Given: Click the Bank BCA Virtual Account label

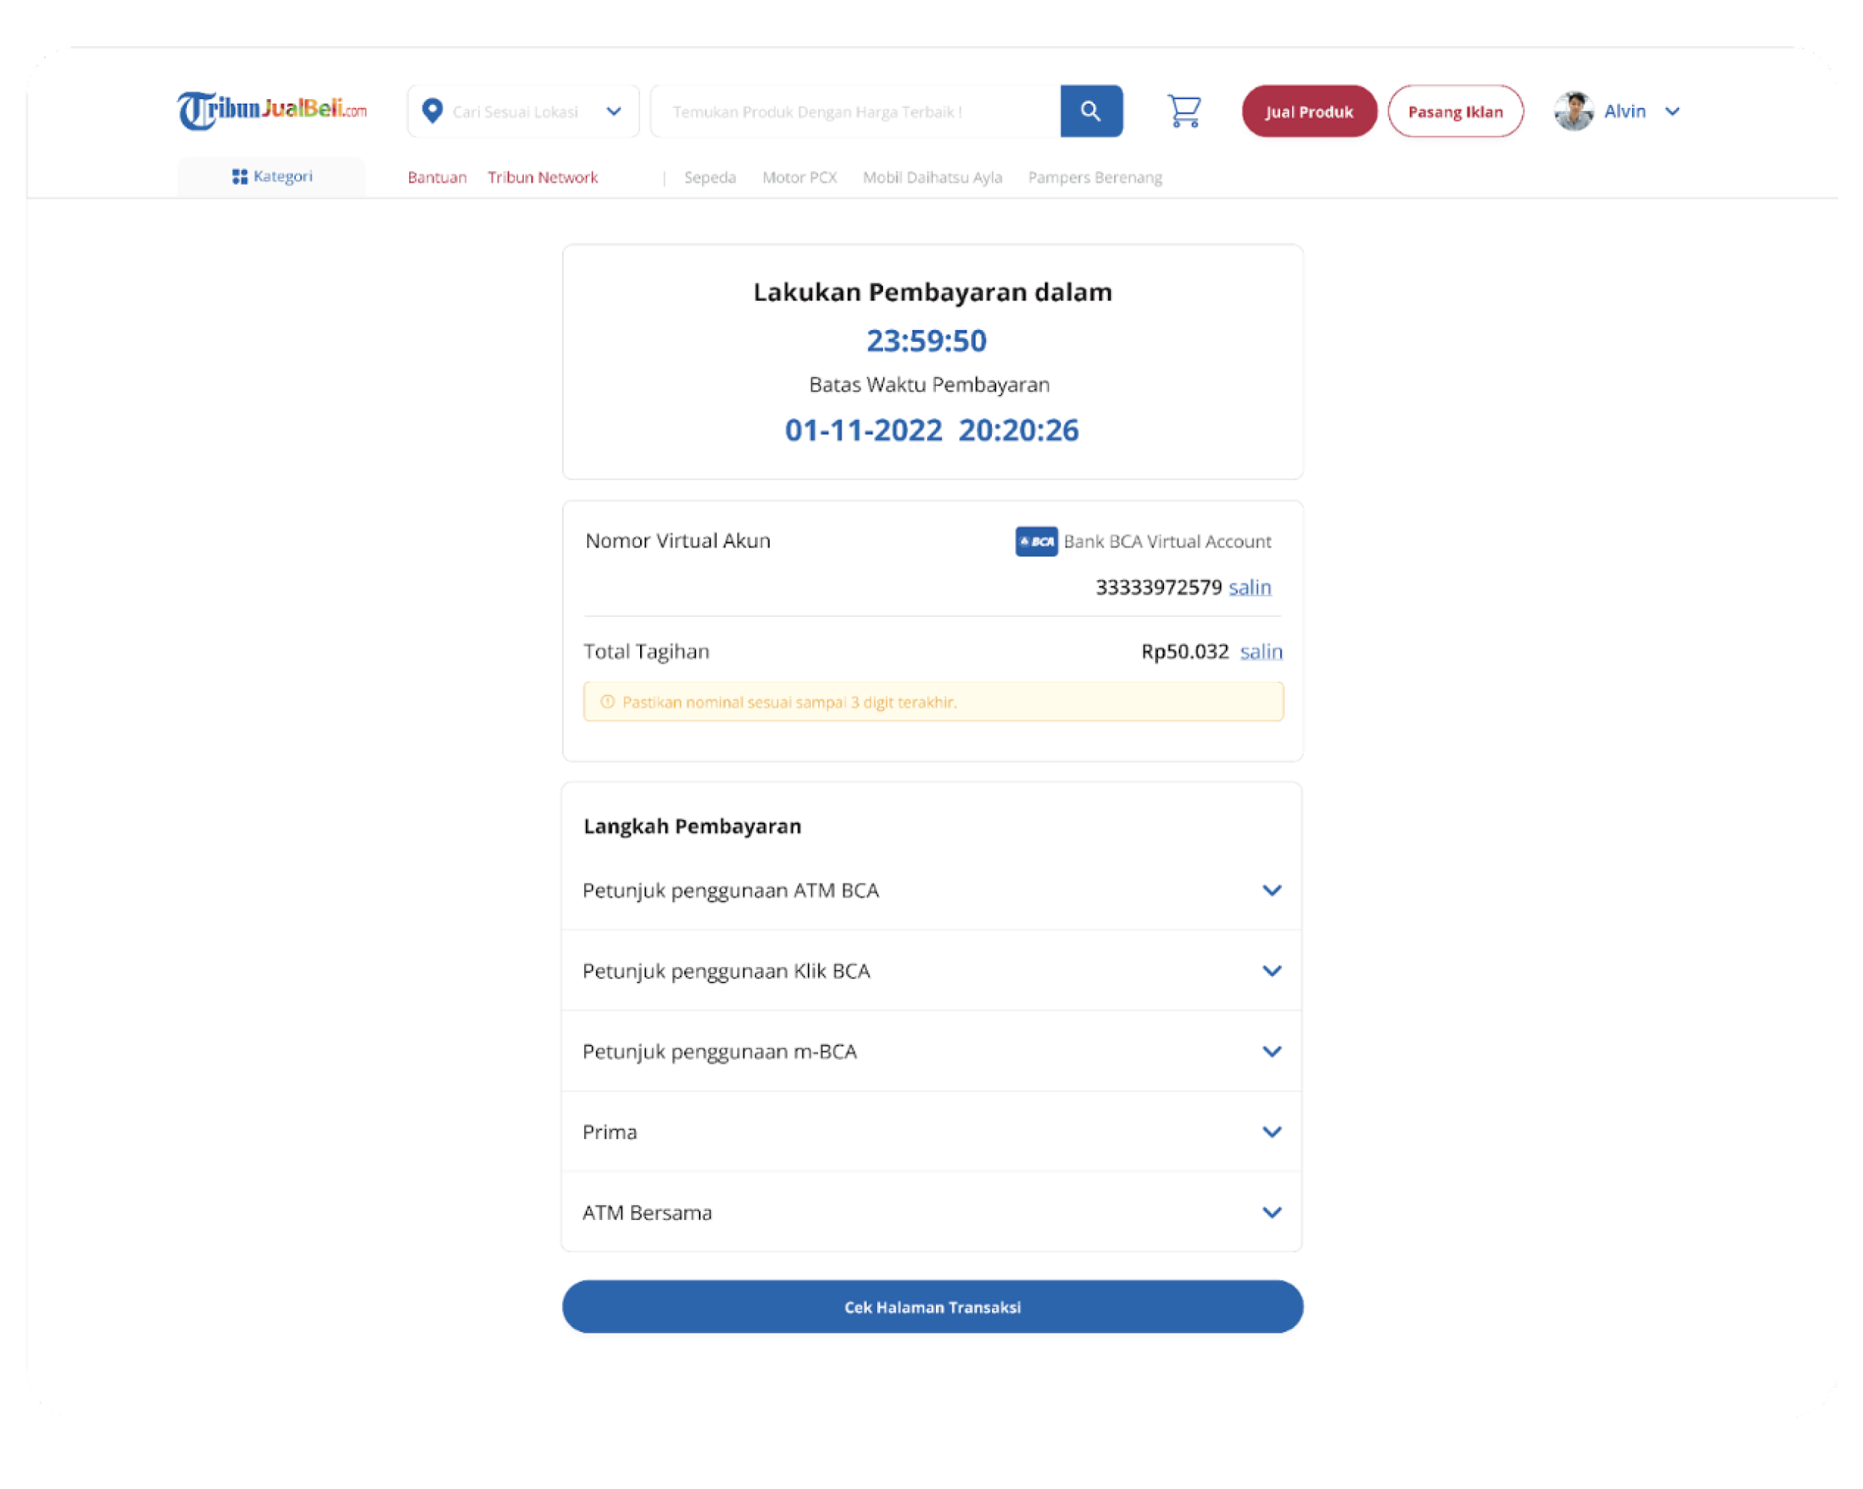Looking at the screenshot, I should pyautogui.click(x=1168, y=542).
